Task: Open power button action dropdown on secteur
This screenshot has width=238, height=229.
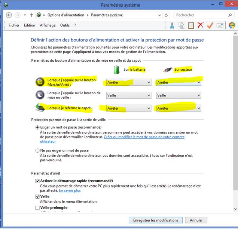Action: tap(178, 82)
